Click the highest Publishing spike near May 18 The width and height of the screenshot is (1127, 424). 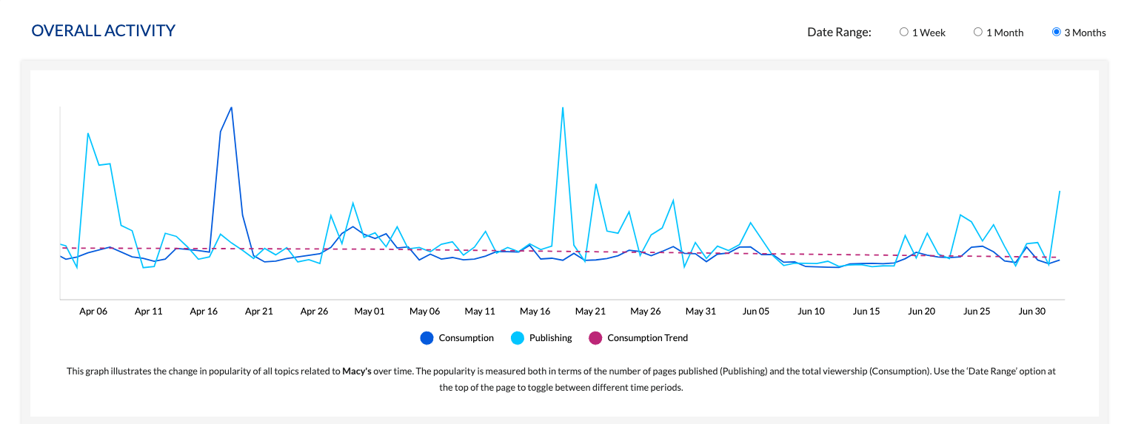563,107
